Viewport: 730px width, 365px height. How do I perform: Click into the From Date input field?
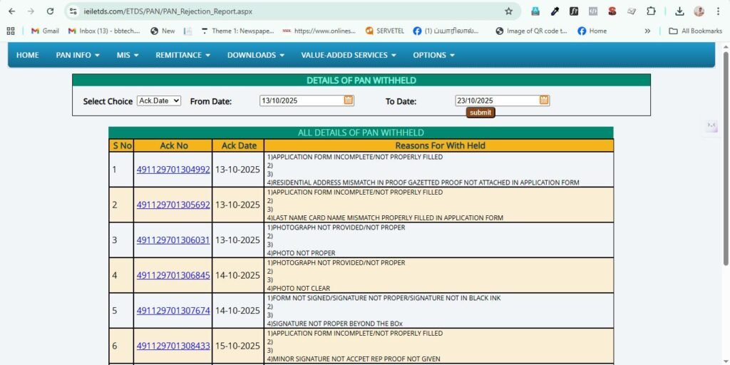(301, 101)
